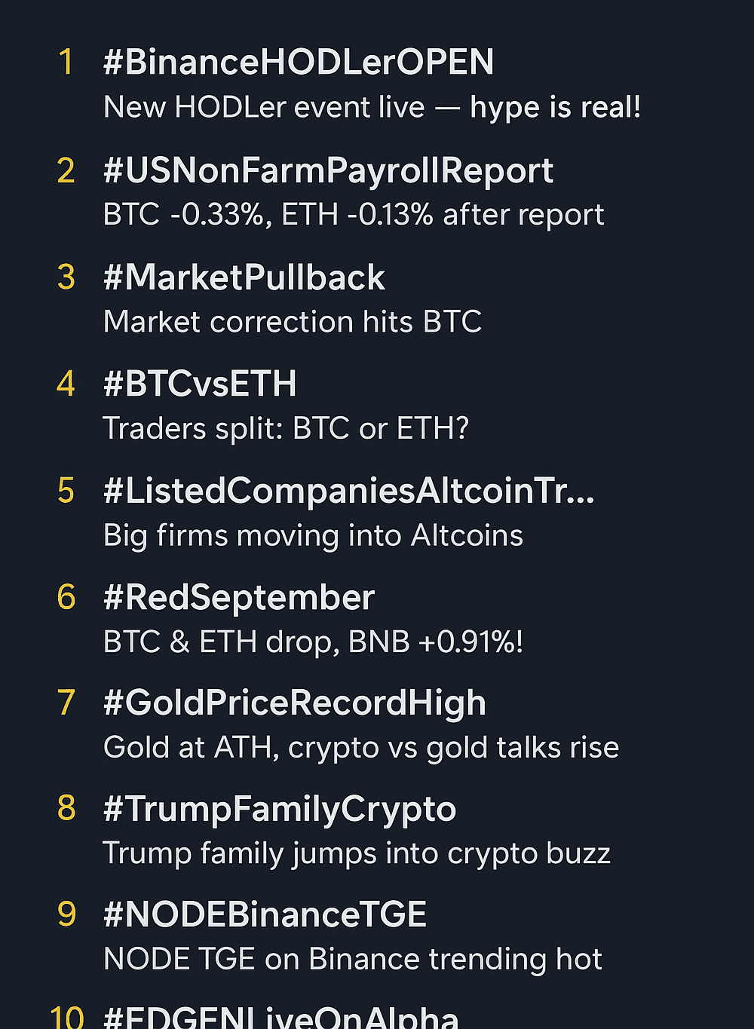
Task: Open the #USNonFarmPayrollReport trending topic
Action: click(x=328, y=170)
